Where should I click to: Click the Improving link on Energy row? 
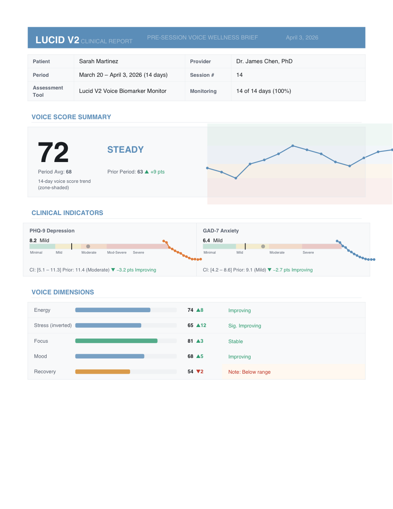pyautogui.click(x=239, y=310)
